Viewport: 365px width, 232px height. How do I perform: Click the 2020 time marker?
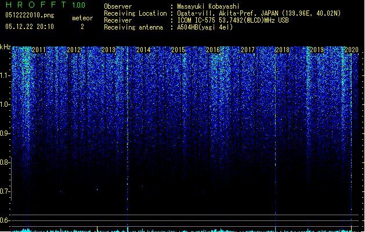352,50
